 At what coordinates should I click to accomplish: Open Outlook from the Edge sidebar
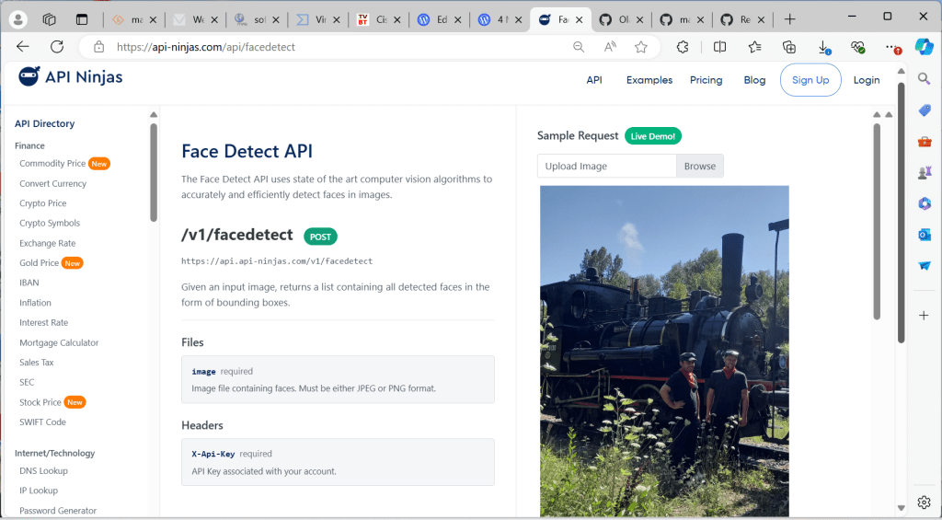[925, 235]
